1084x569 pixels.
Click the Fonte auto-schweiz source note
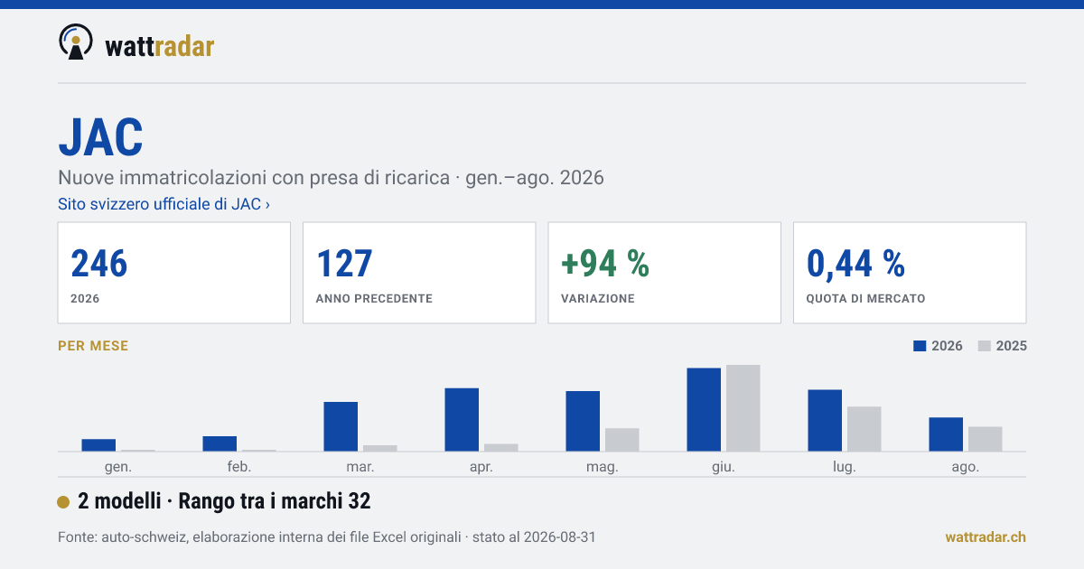click(x=326, y=537)
